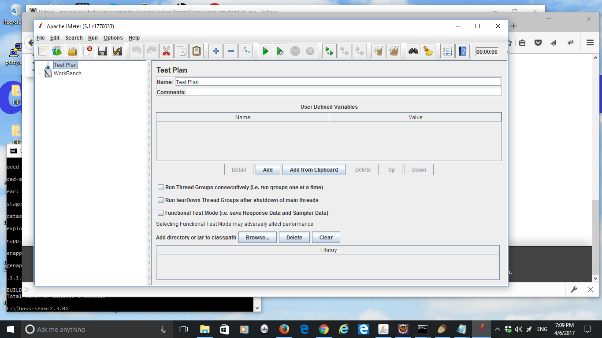This screenshot has width=602, height=338.
Task: Click the Add variable button
Action: (x=268, y=170)
